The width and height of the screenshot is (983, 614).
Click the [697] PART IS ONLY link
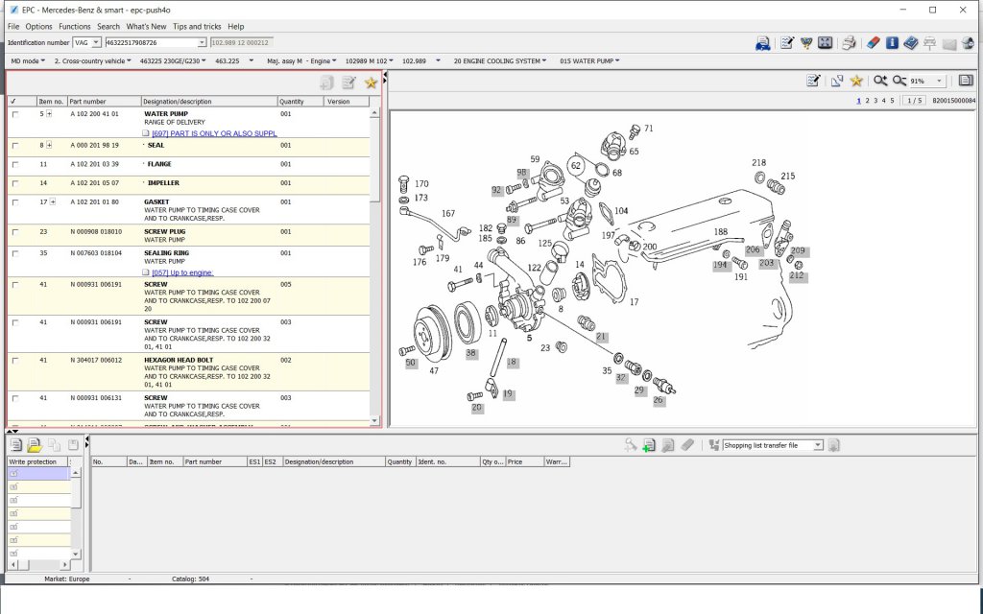tap(214, 133)
